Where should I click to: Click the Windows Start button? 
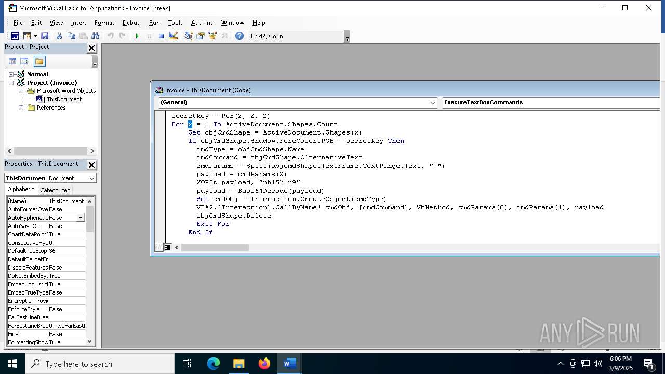tap(12, 364)
